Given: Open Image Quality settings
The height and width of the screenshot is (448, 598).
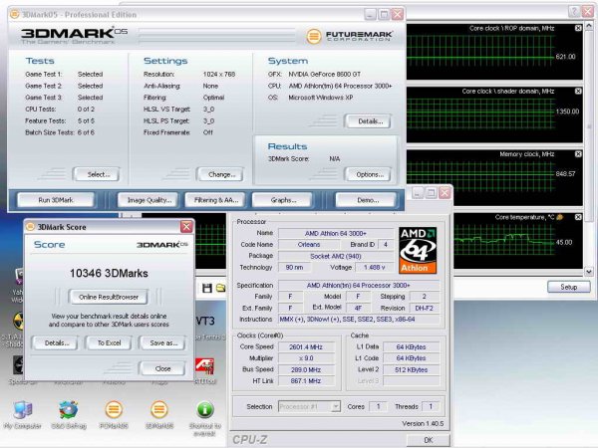Looking at the screenshot, I should (149, 200).
